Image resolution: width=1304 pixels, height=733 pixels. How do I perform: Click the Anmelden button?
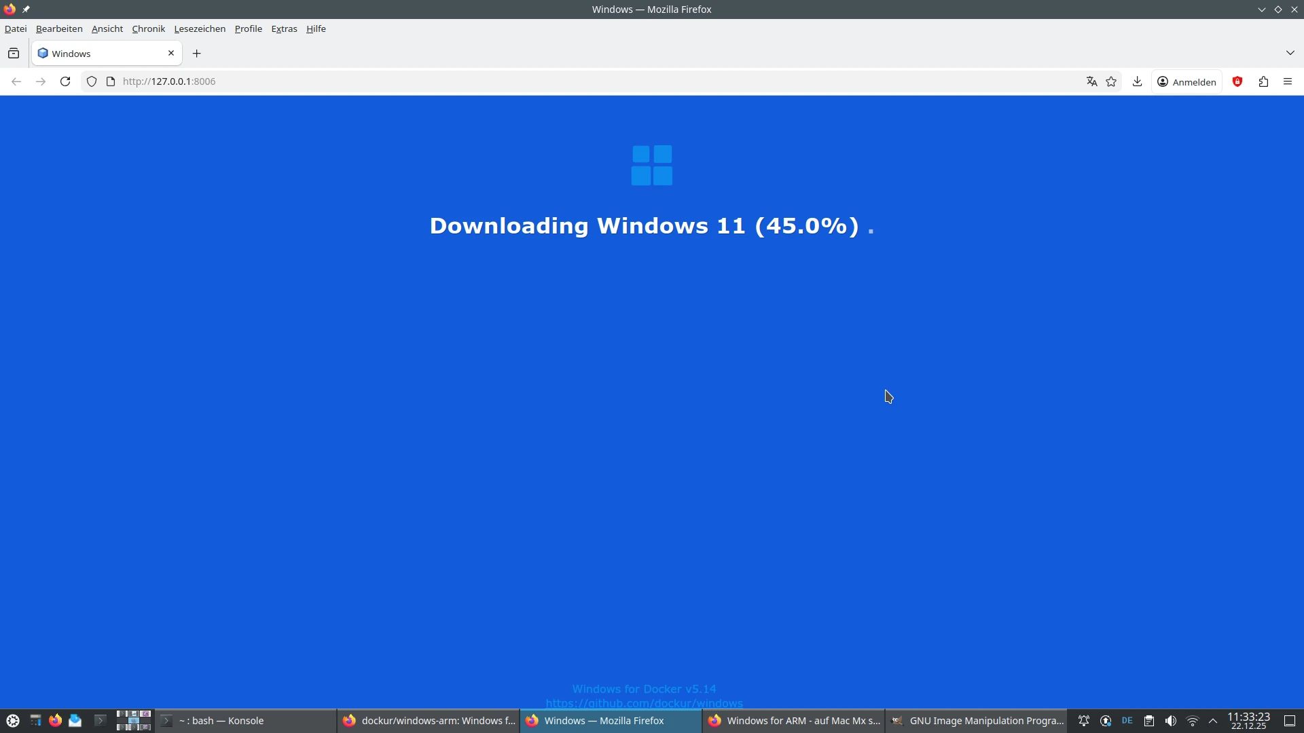1187,81
